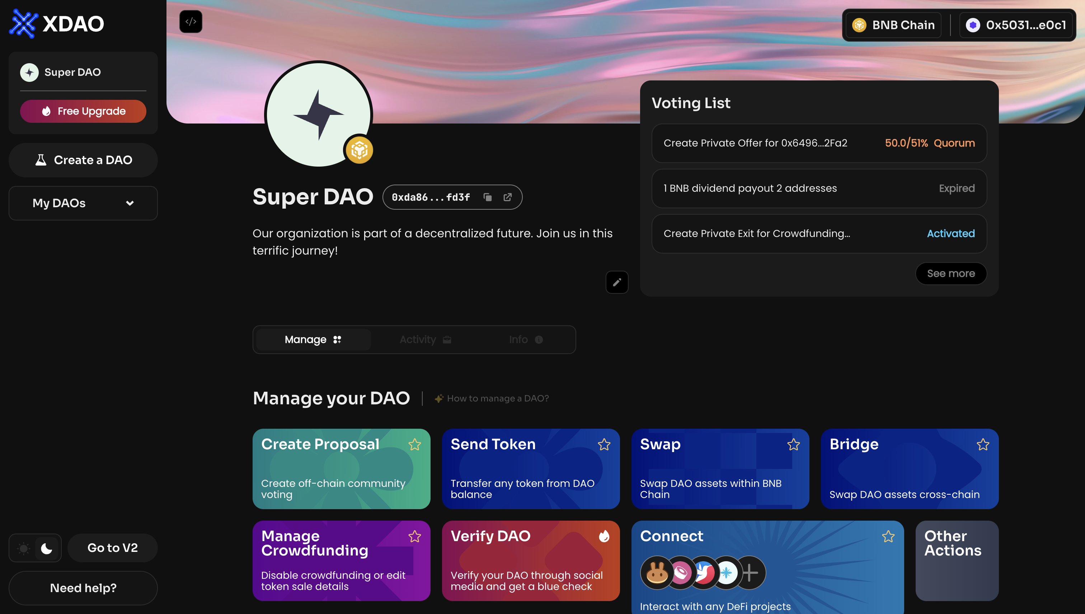Switch to the Activity tab
This screenshot has width=1085, height=614.
click(426, 339)
